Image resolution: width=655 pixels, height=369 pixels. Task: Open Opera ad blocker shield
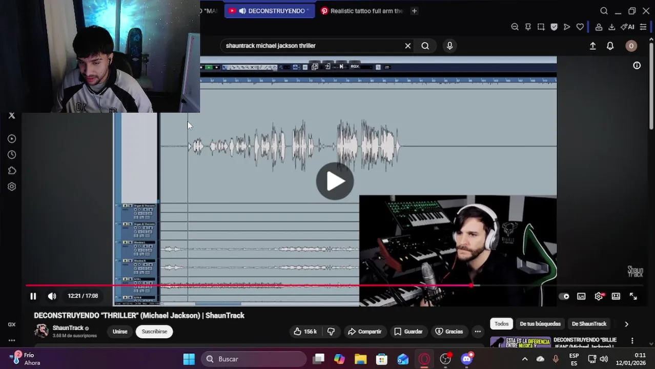click(554, 27)
